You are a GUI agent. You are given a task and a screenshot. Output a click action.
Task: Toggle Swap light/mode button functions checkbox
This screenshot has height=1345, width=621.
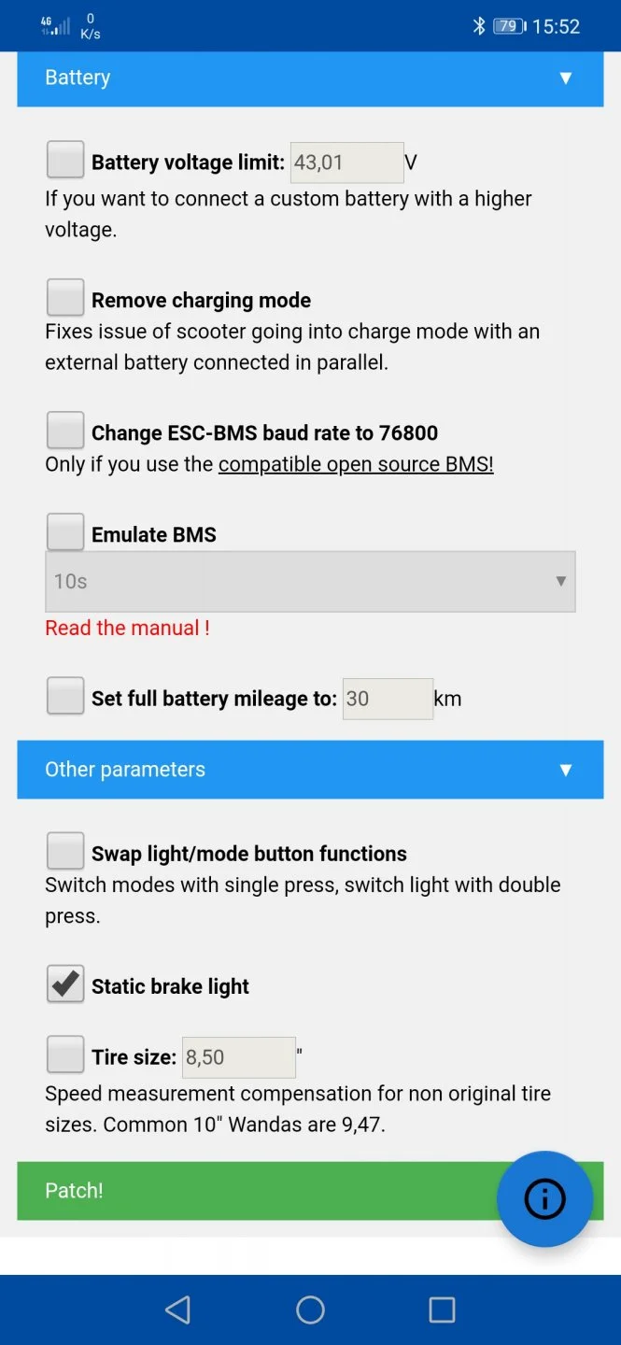pyautogui.click(x=65, y=852)
